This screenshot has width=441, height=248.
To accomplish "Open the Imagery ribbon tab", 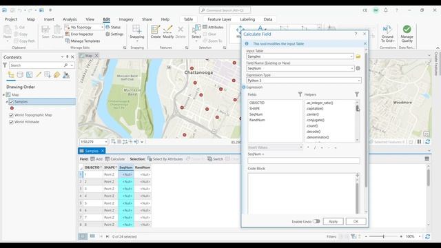I will [x=126, y=19].
